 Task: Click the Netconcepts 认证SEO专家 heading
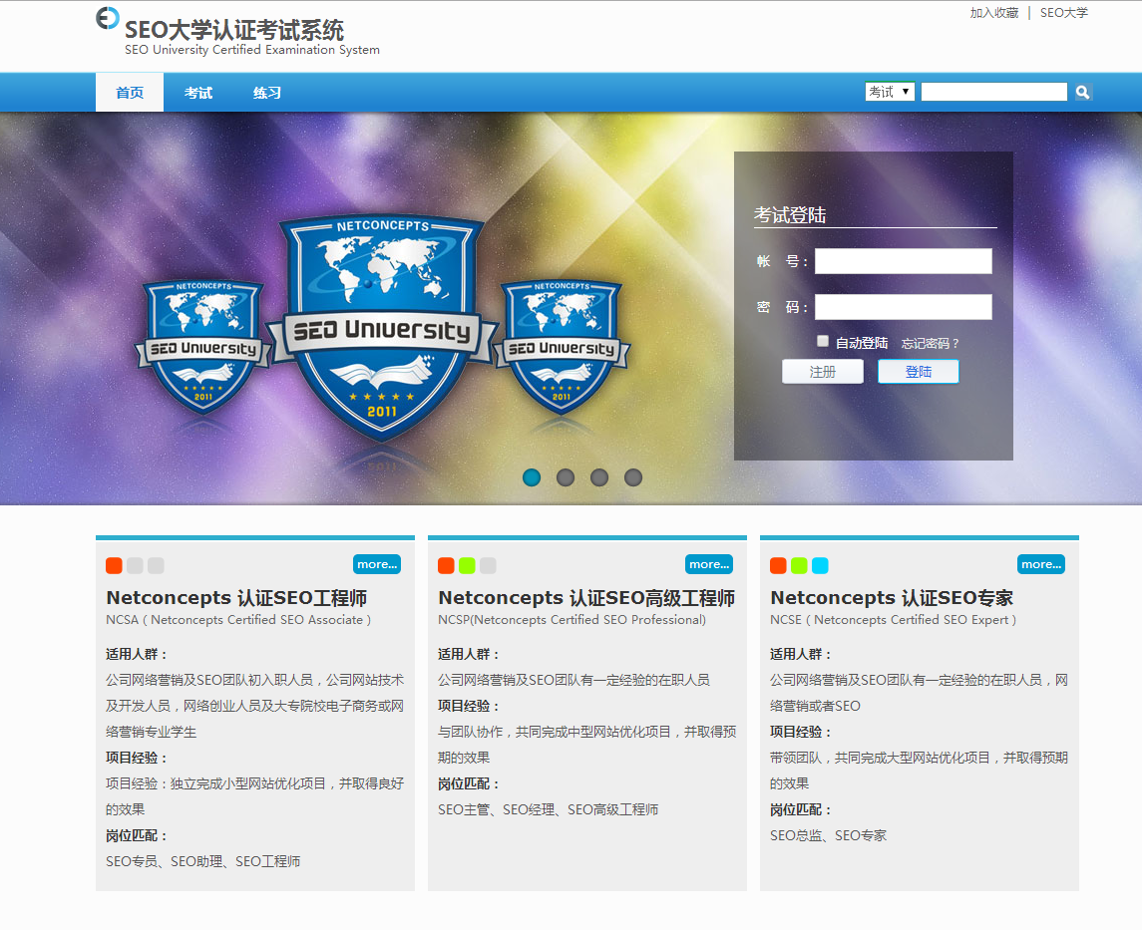click(892, 598)
